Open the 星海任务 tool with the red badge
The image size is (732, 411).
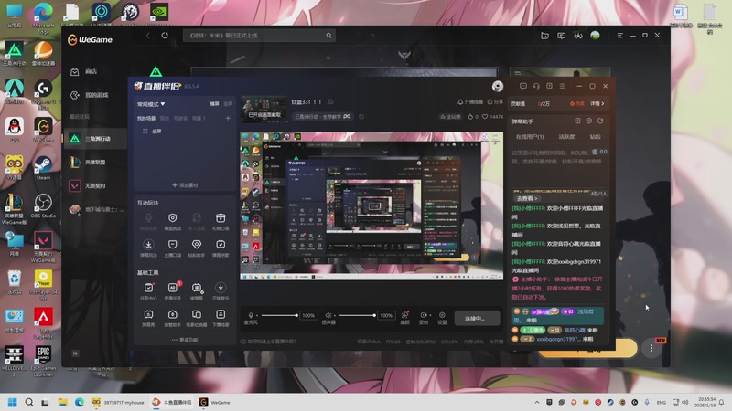click(x=173, y=291)
